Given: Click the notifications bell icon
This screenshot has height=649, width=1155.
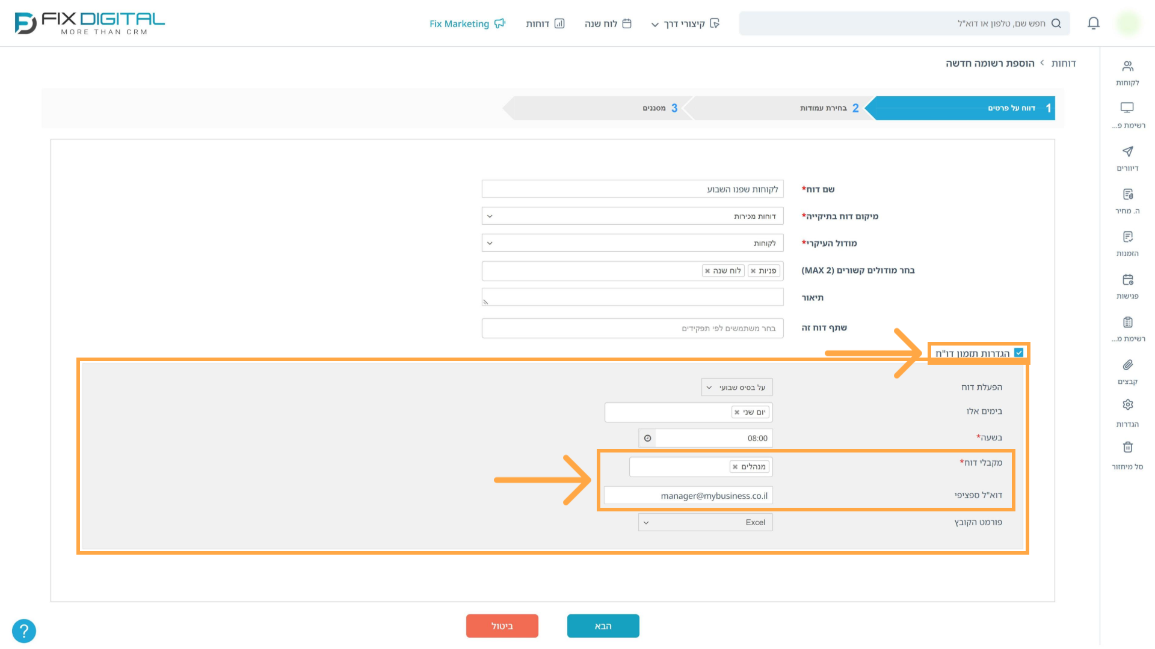Looking at the screenshot, I should 1094,23.
